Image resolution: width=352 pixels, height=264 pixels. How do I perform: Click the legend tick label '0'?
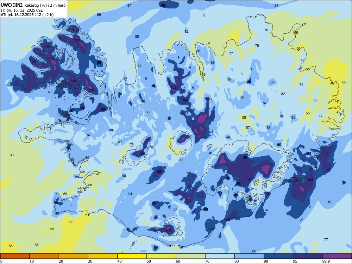[x=1, y=261]
